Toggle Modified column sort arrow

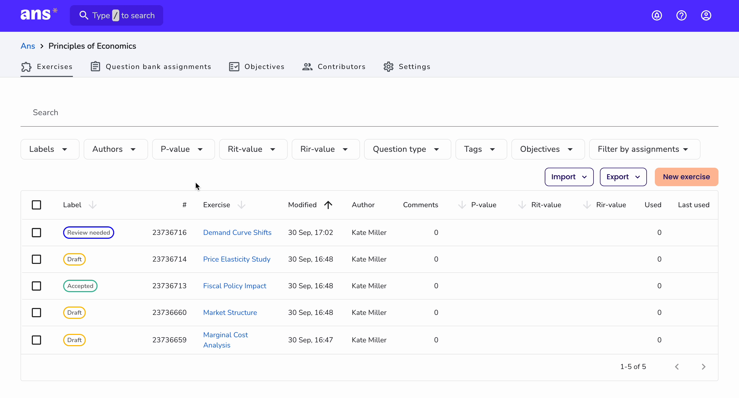coord(328,205)
